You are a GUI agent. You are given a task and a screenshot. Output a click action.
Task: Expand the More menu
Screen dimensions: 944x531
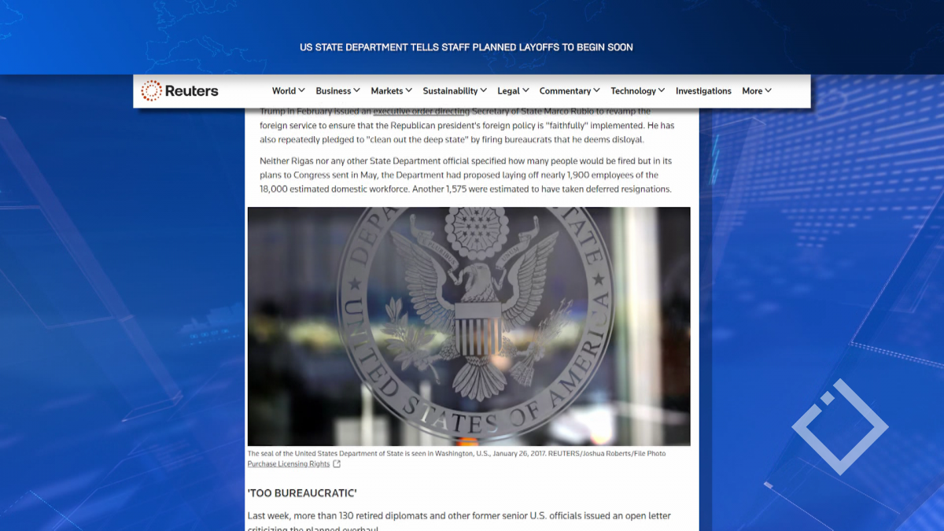coord(756,91)
